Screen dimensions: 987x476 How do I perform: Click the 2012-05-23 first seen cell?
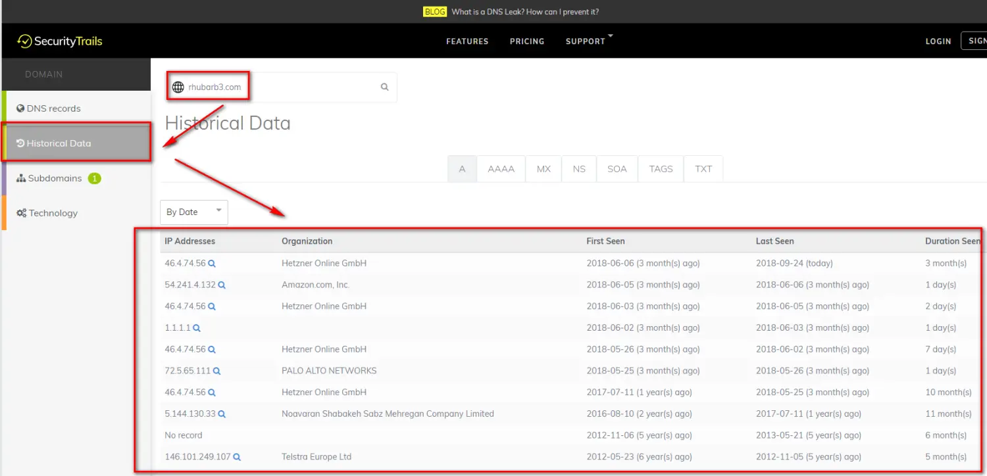[x=639, y=457]
